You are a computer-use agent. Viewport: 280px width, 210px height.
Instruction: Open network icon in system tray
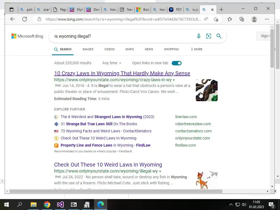point(238,205)
